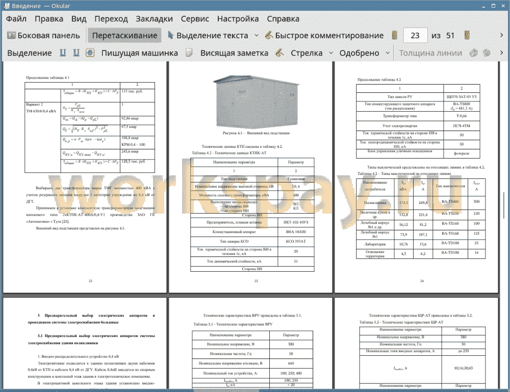Toggle the Боковая панель sidebar button
Viewport: 510px width, 392px height.
pyautogui.click(x=43, y=36)
